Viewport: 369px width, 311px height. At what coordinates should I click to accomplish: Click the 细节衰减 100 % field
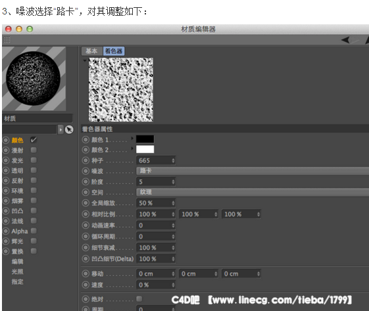click(156, 247)
